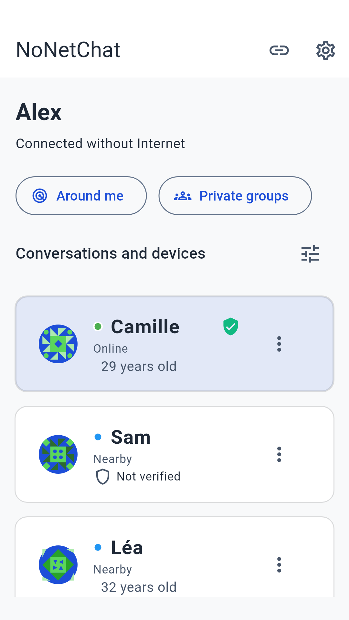The image size is (349, 620).
Task: Tap Léa's avatar picture
Action: coord(58,565)
